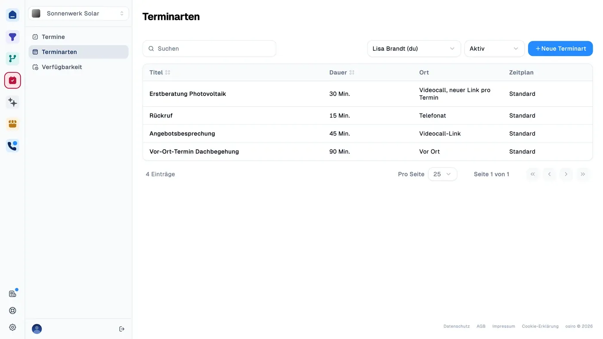Open the lifebuoy help icon
Screen dimensions: 603x339
coord(12,311)
